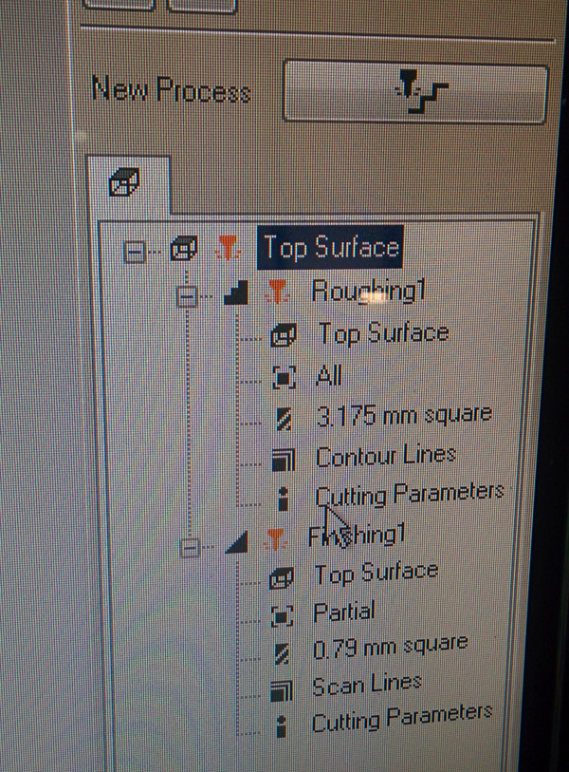Collapse the Roughing1 process node
Screen dimensions: 569x772
click(187, 296)
